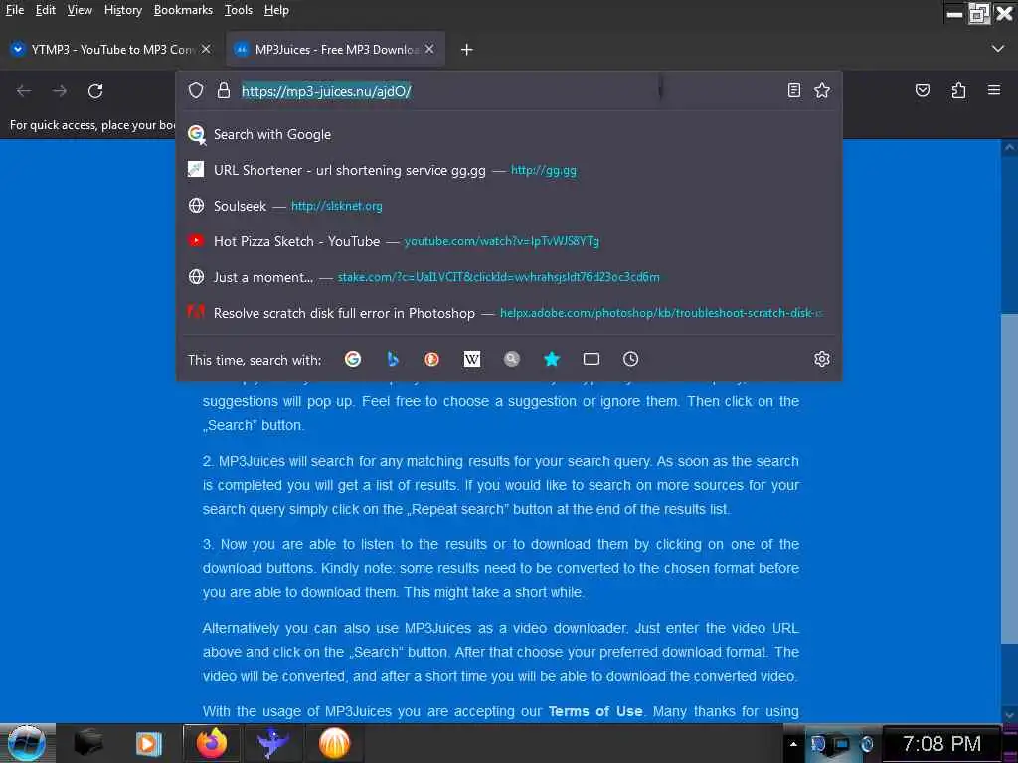The width and height of the screenshot is (1018, 763).
Task: Select the URL Shortener gg.gg suggestion
Action: [509, 170]
